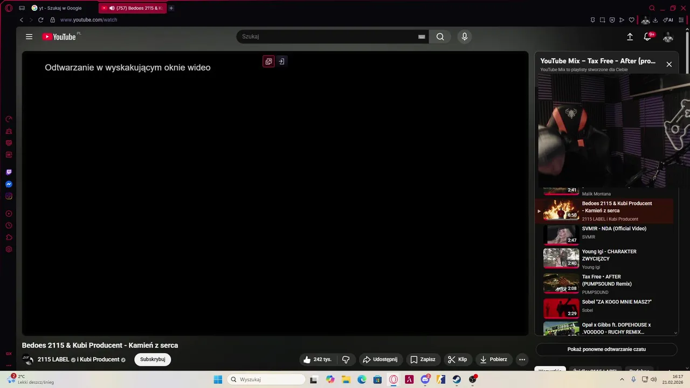690x388 pixels.
Task: Open a new browser tab with plus
Action: pos(171,8)
